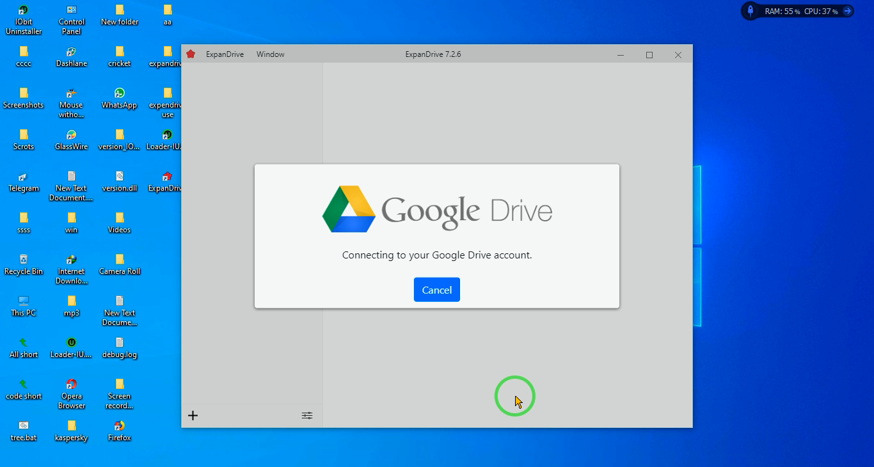The image size is (874, 467).
Task: Select the 'All short' desktop shortcut
Action: click(24, 348)
